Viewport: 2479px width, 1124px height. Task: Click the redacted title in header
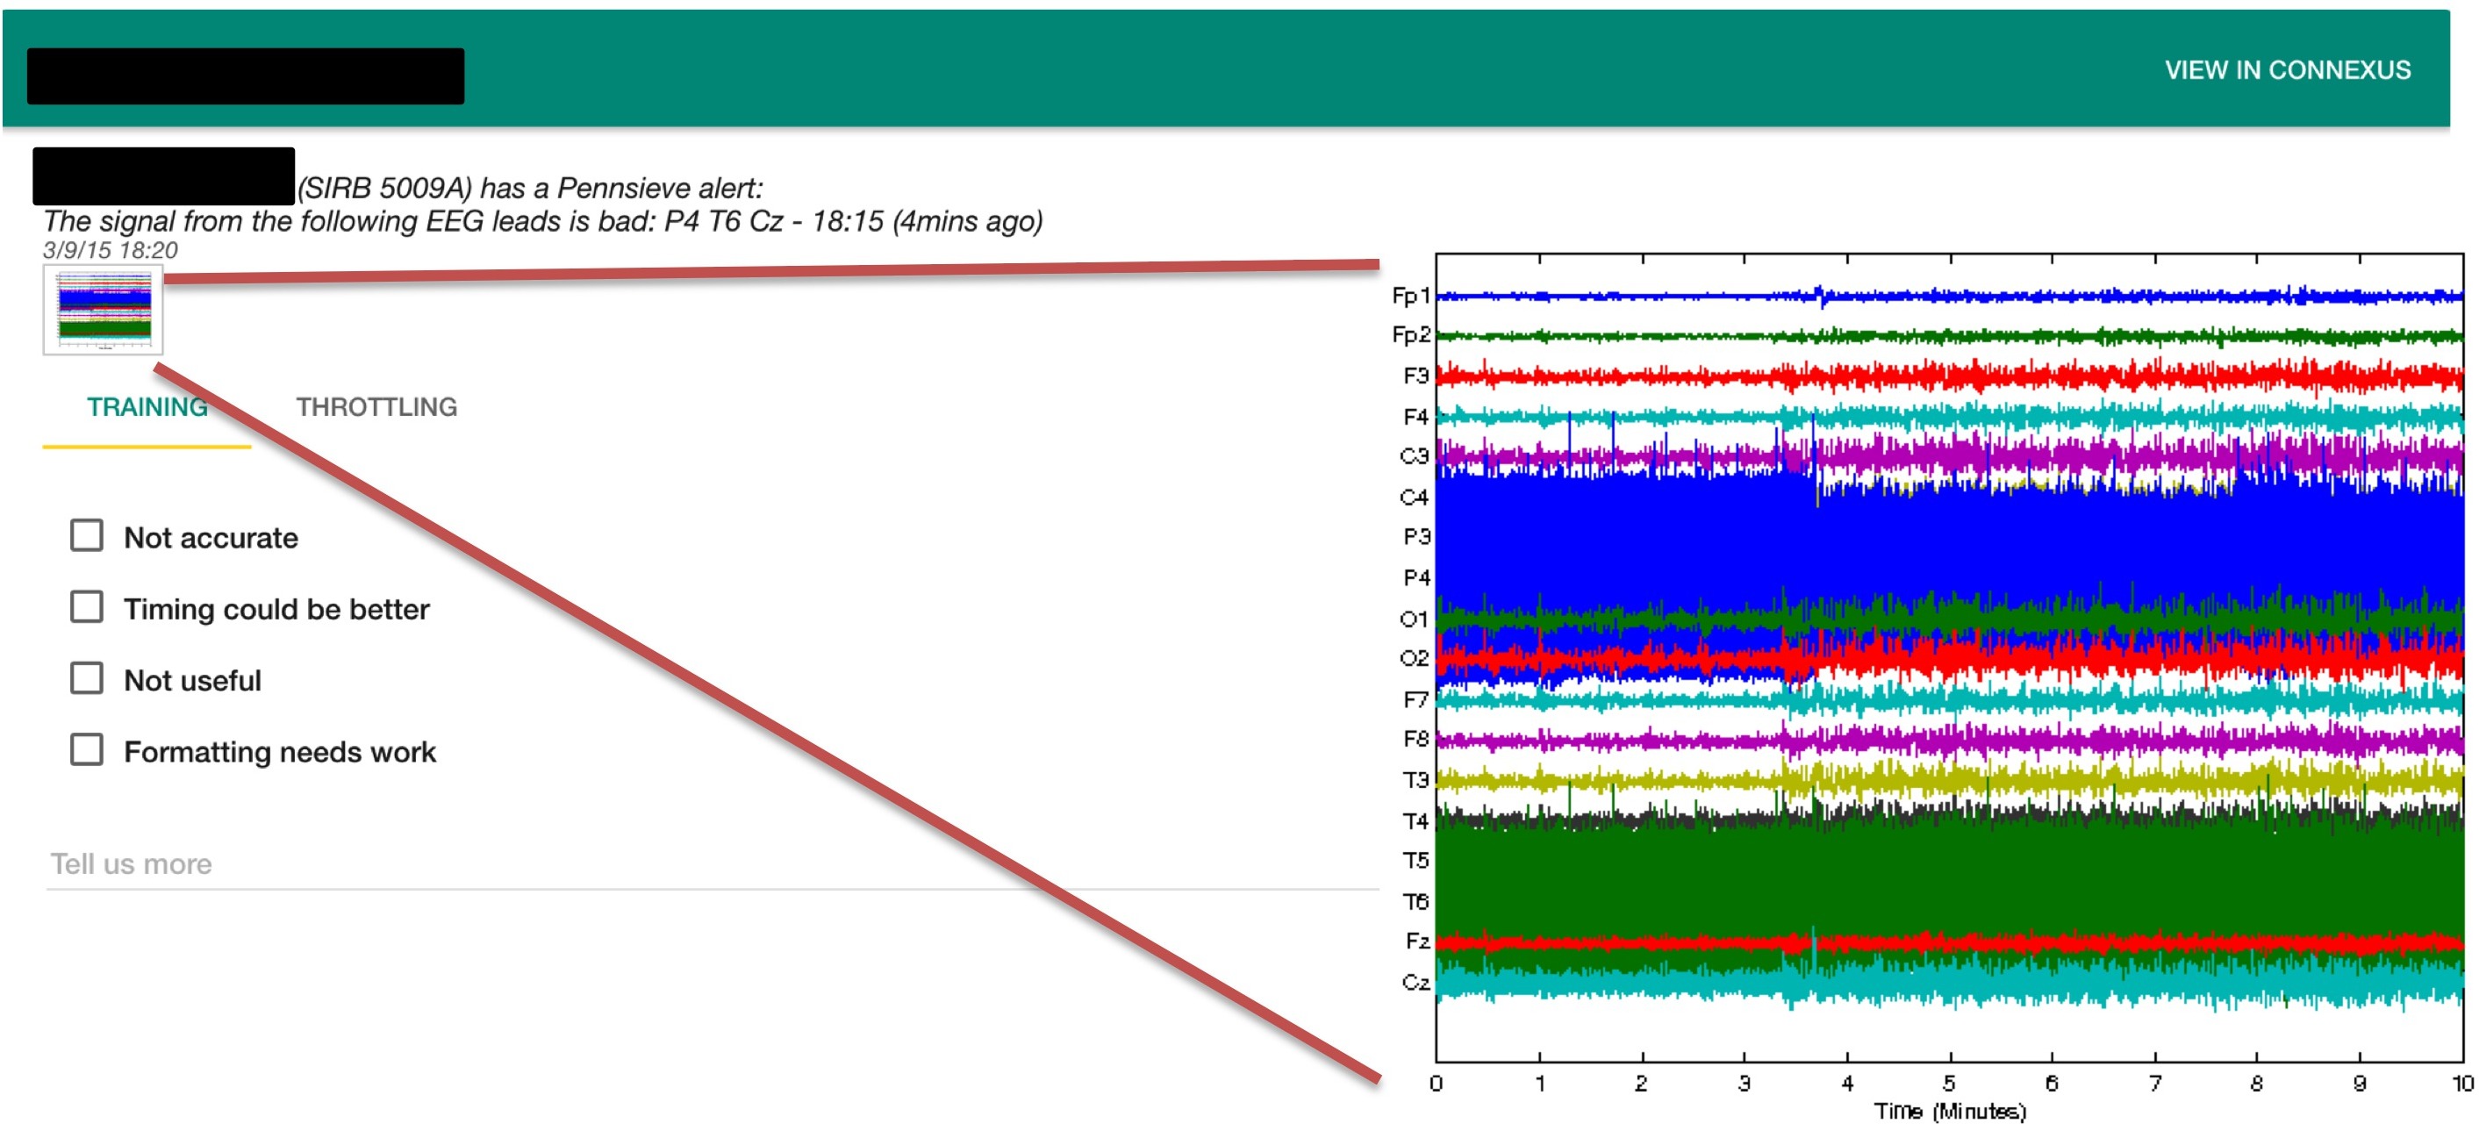click(246, 76)
